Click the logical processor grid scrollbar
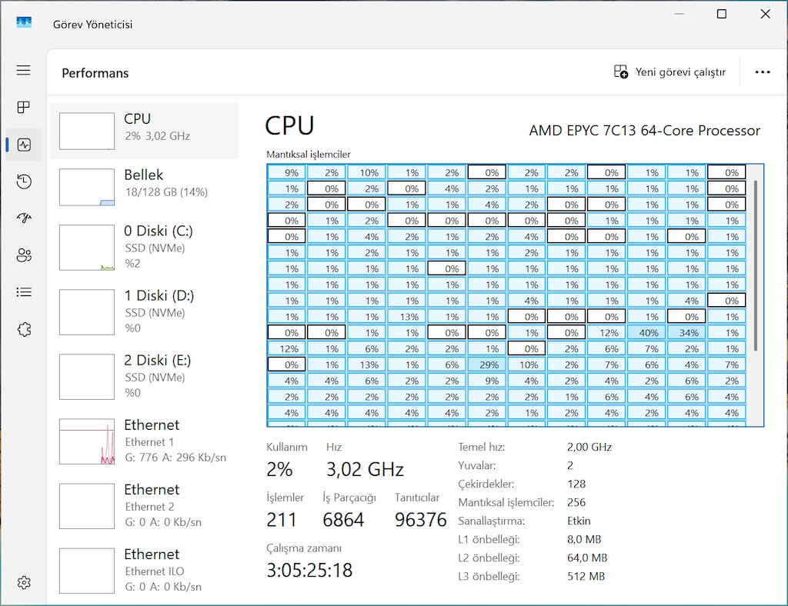This screenshot has height=606, width=788. pos(756,265)
